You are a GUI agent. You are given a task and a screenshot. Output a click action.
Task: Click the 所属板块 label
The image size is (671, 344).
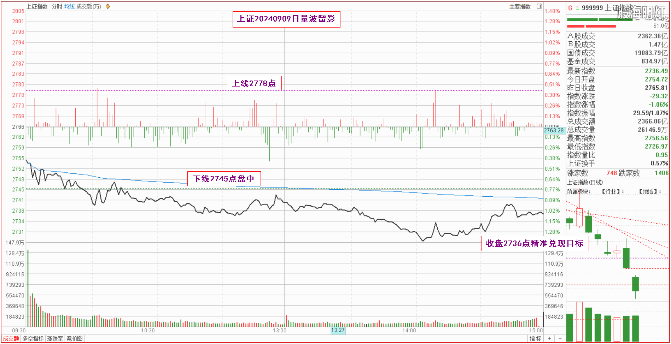point(579,191)
